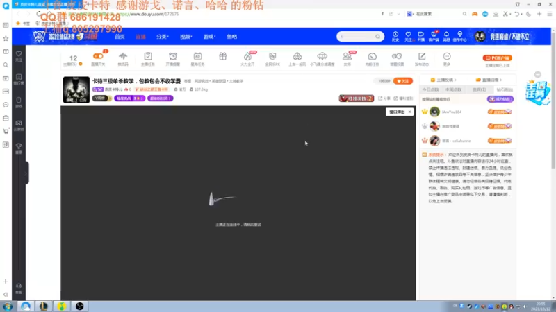Open the trophy icon in left sidebar
Viewport: 556px width, 312px height.
point(19,148)
